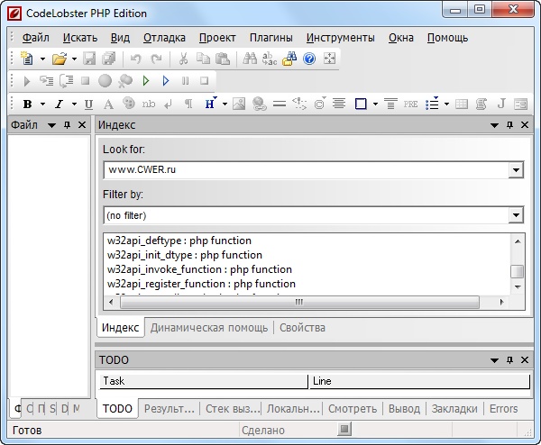The height and width of the screenshot is (445, 541).
Task: Open the Плагины menu
Action: [x=270, y=38]
